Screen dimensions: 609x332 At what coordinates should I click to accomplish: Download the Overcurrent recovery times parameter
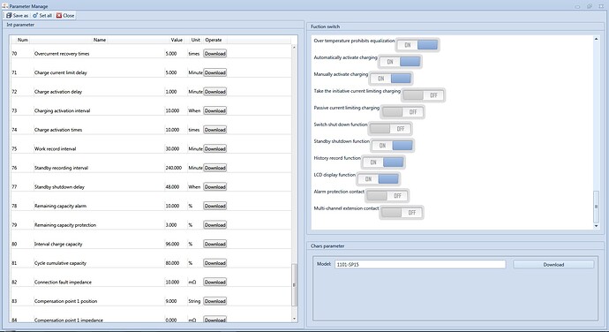215,54
